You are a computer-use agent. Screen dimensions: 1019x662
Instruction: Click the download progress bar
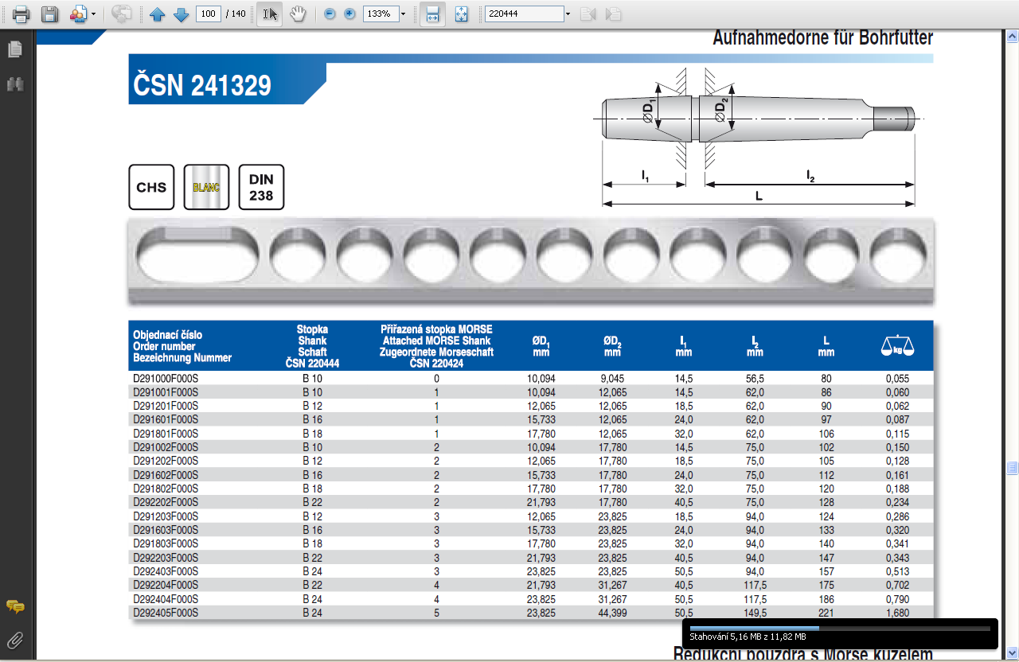tap(840, 628)
